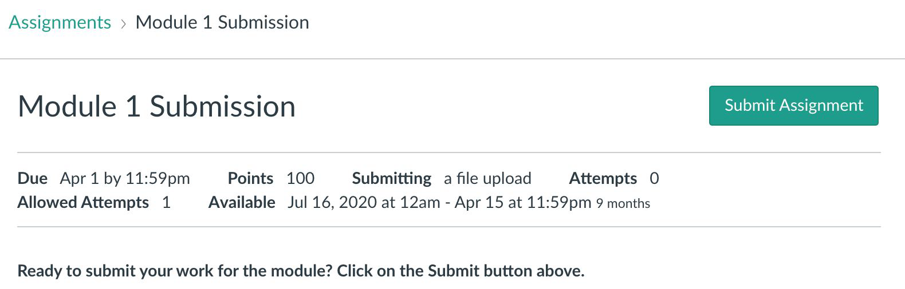Click the Submit Assignment button
This screenshot has width=905, height=289.
[x=793, y=106]
